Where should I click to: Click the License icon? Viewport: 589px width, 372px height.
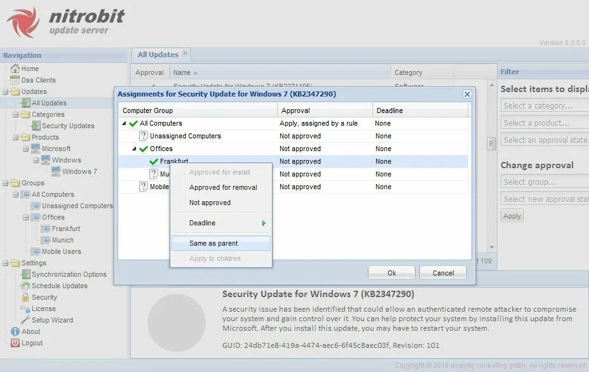tap(25, 309)
